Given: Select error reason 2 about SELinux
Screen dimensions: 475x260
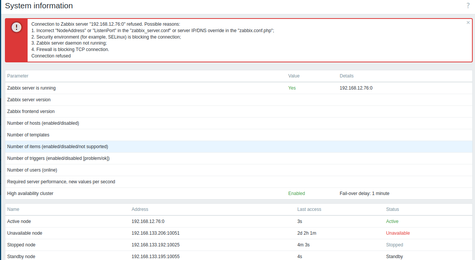Looking at the screenshot, I should (x=106, y=37).
